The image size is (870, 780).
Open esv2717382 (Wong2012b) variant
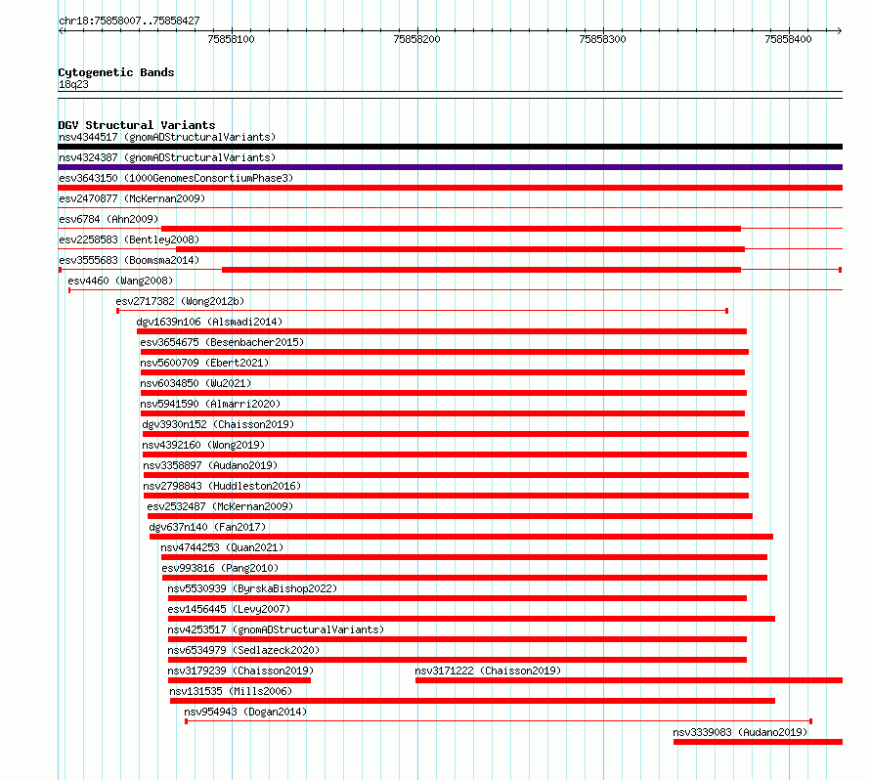pyautogui.click(x=180, y=301)
